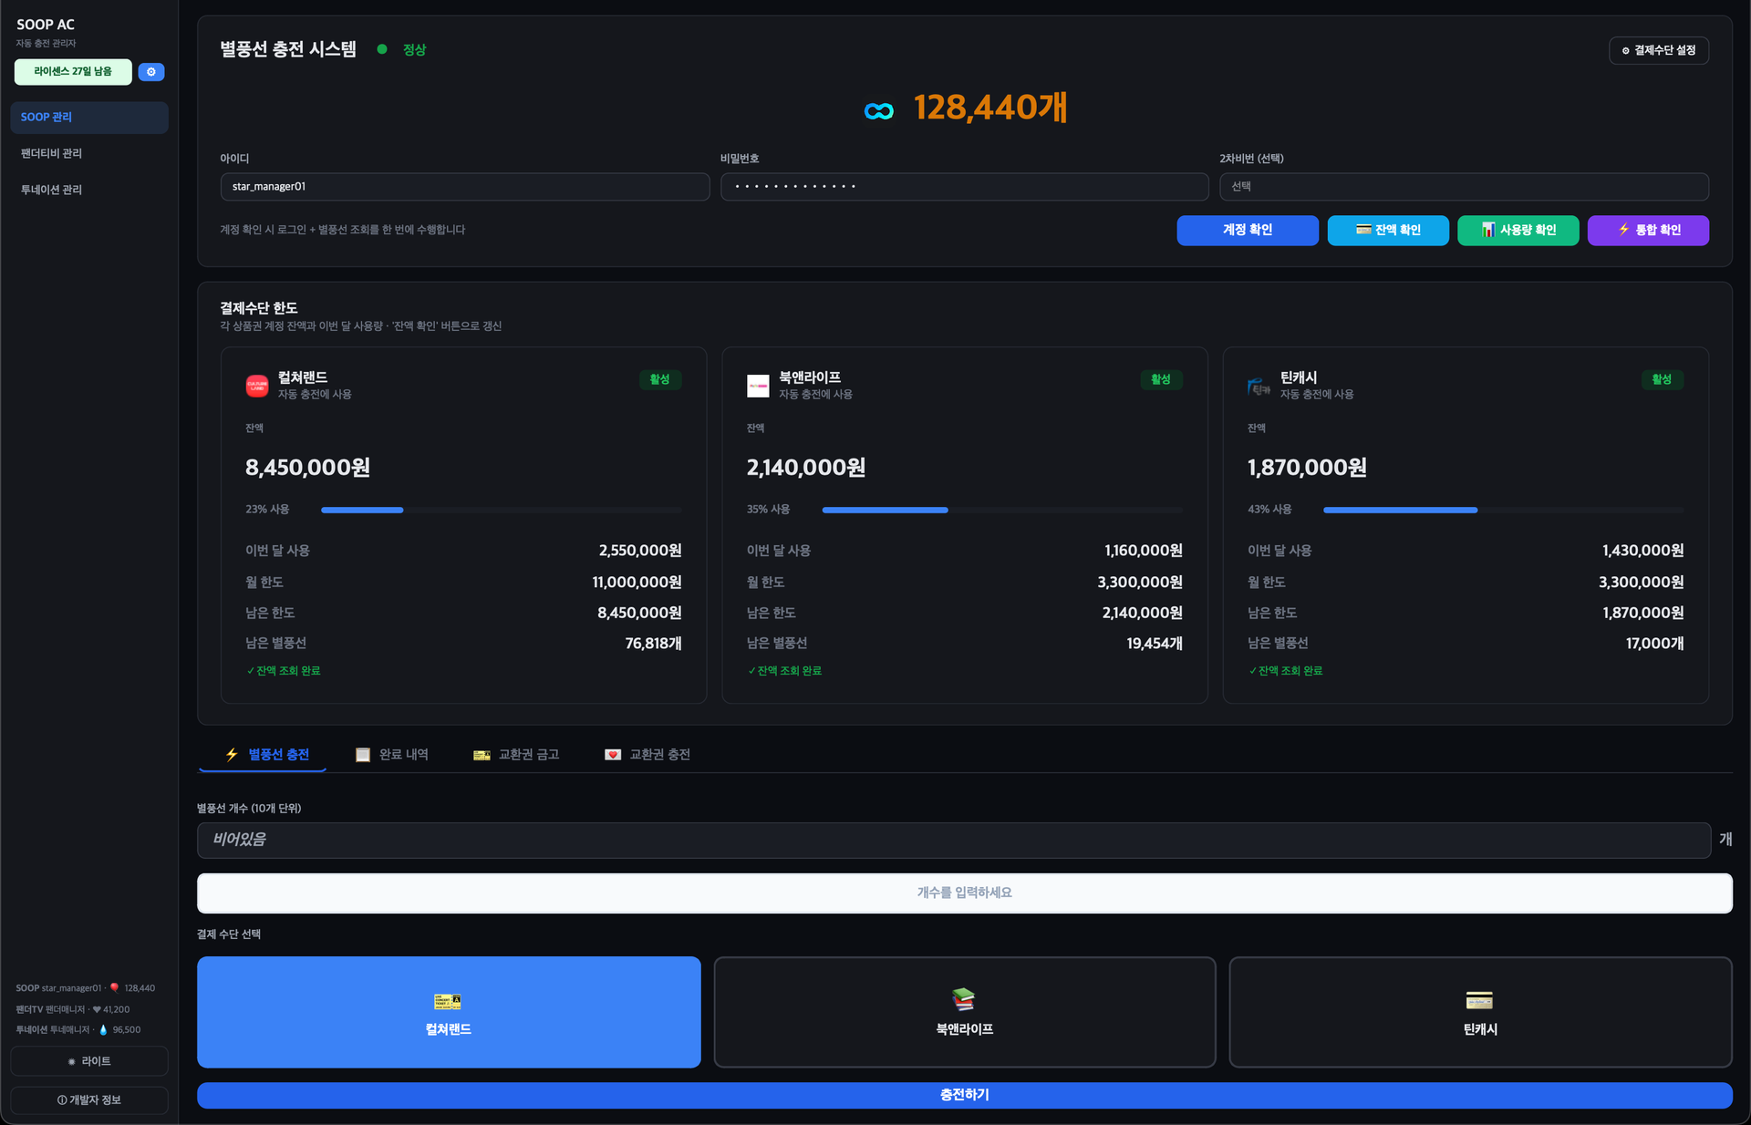This screenshot has width=1751, height=1125.
Task: Toggle the 라이트 theme mode
Action: (x=89, y=1061)
